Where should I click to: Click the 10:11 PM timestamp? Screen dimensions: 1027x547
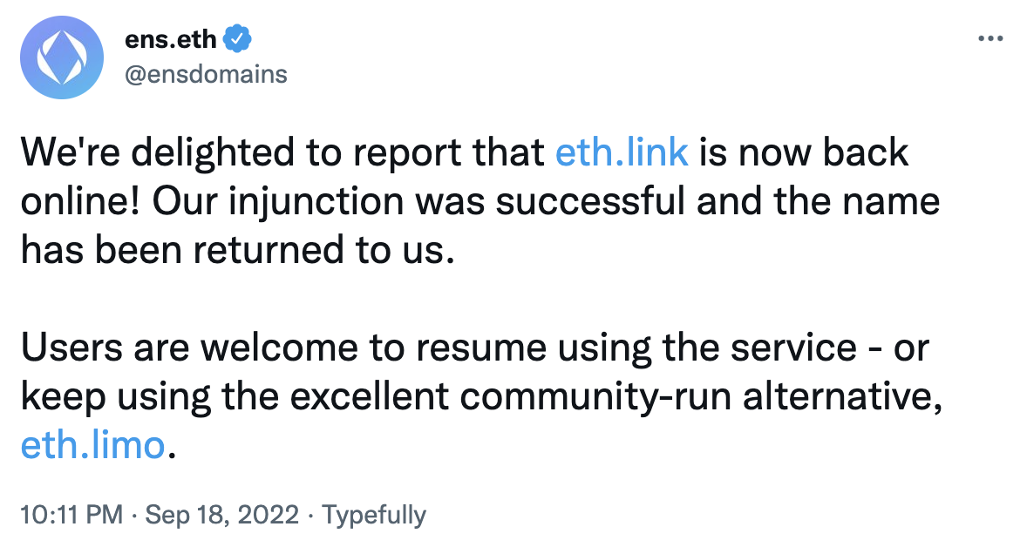(x=72, y=514)
